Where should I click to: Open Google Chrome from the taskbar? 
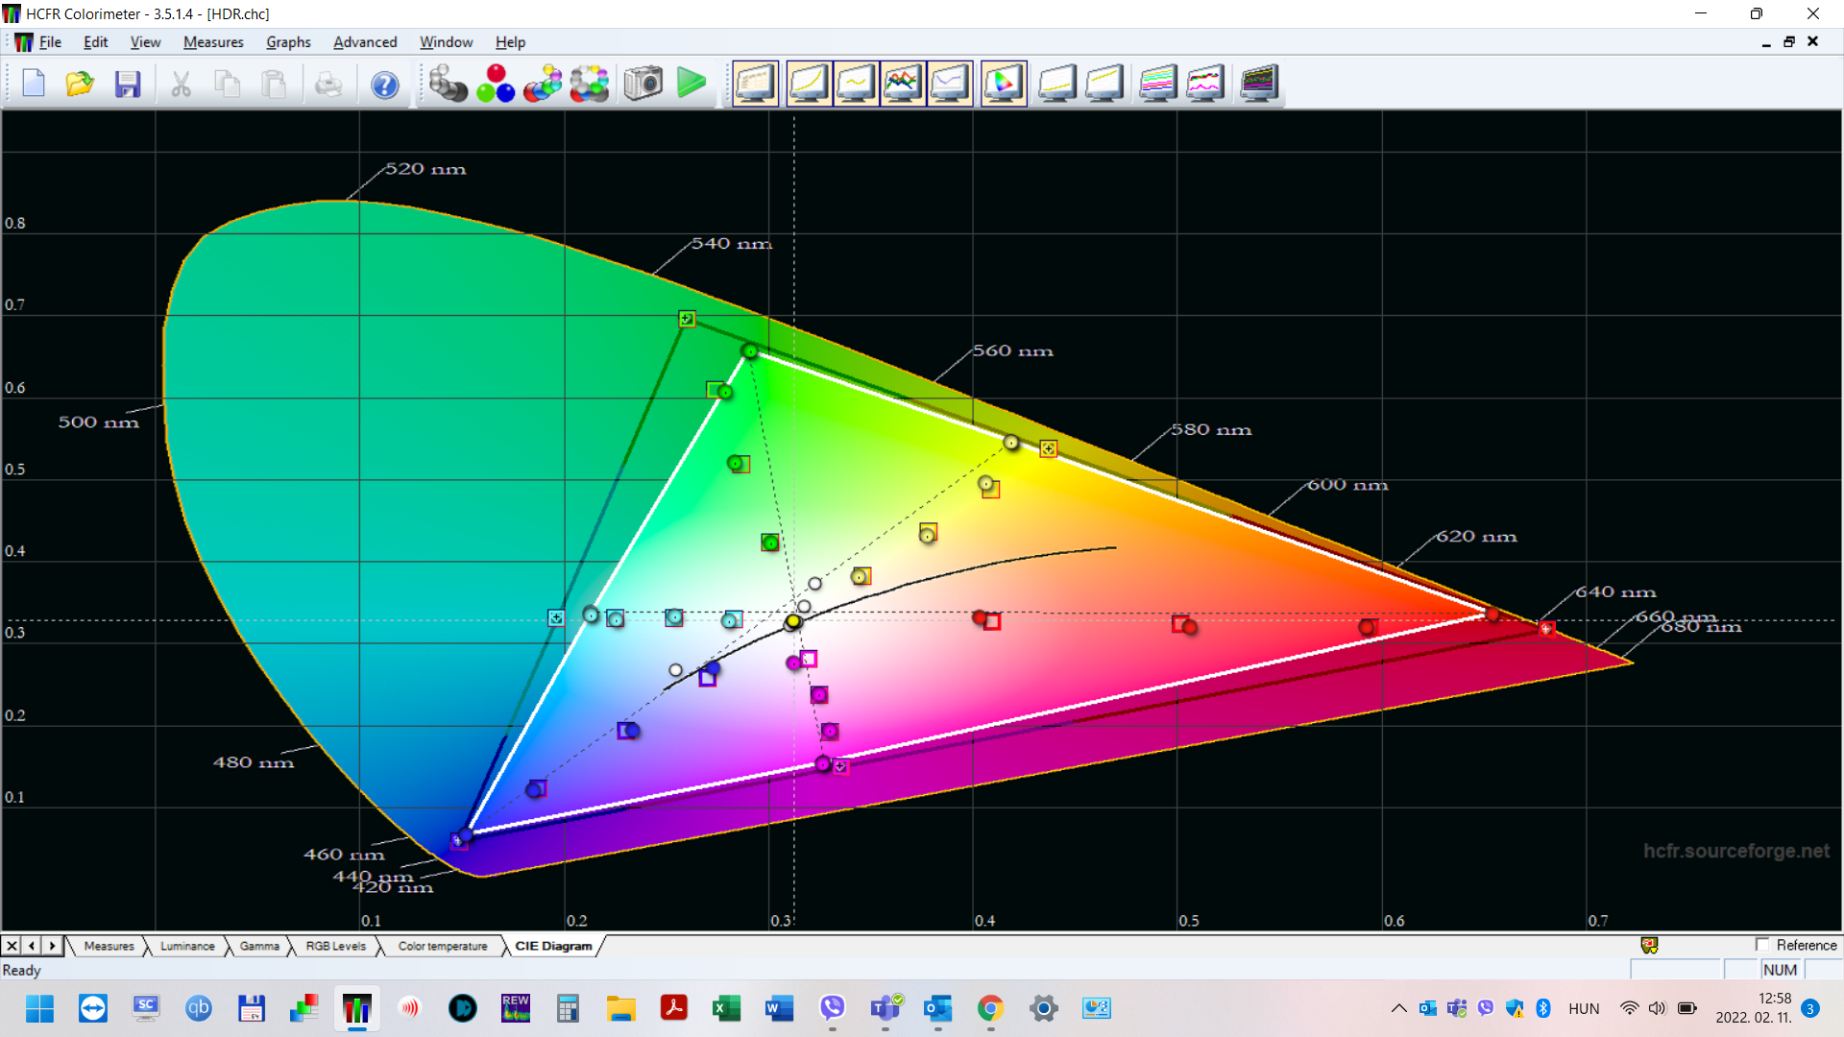coord(991,1009)
